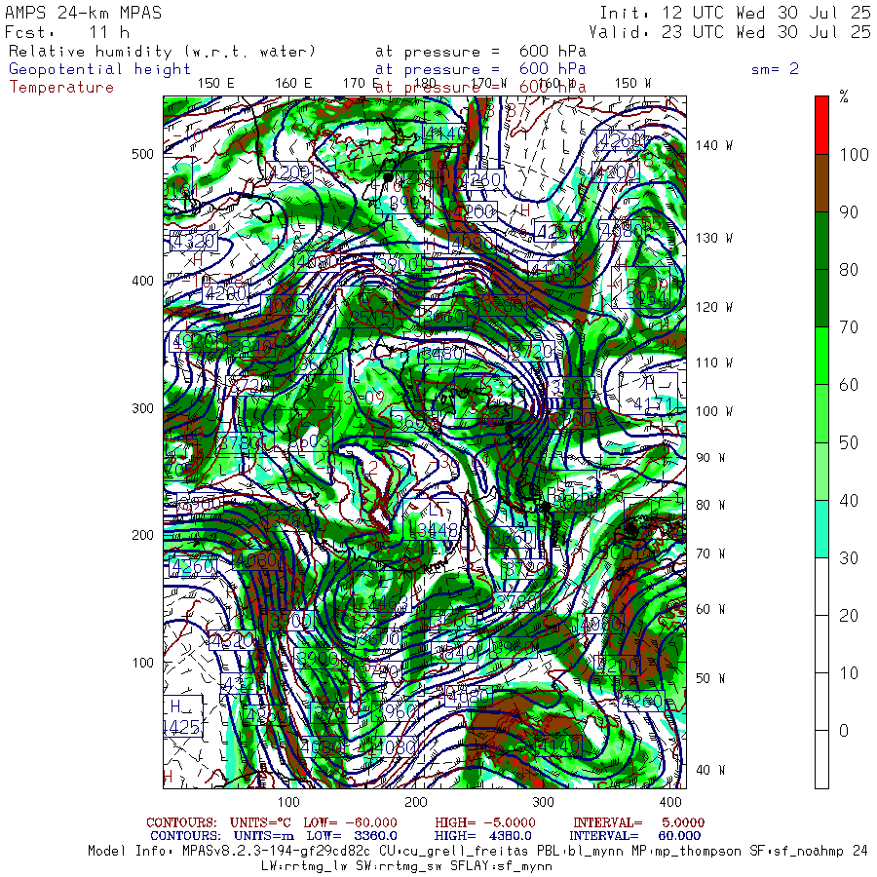Click the '160 E' longitude label

coord(293,84)
